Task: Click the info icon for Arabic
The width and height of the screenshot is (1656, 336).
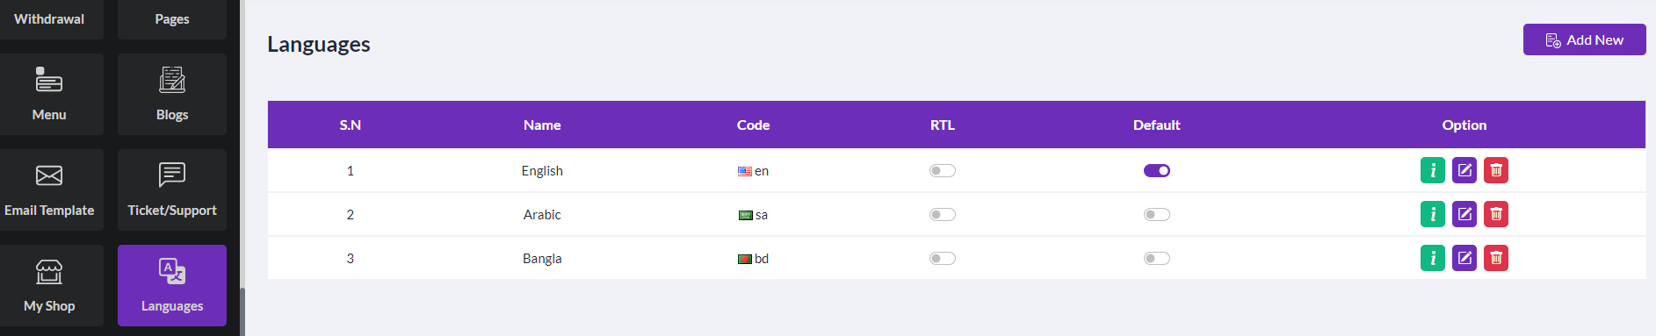Action: pos(1433,214)
